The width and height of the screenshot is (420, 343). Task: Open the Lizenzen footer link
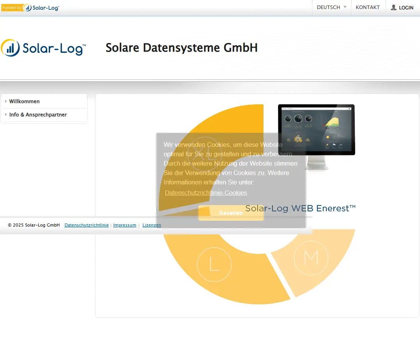click(151, 225)
